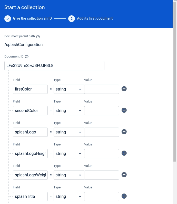Open the secondColor type dropdown
Image resolution: width=177 pixels, height=204 pixels.
[x=69, y=111]
